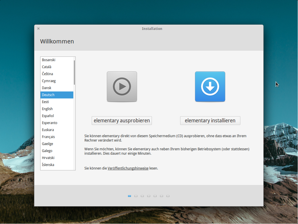298x224 pixels.
Task: Click the blue download arrow install icon
Action: (x=210, y=87)
